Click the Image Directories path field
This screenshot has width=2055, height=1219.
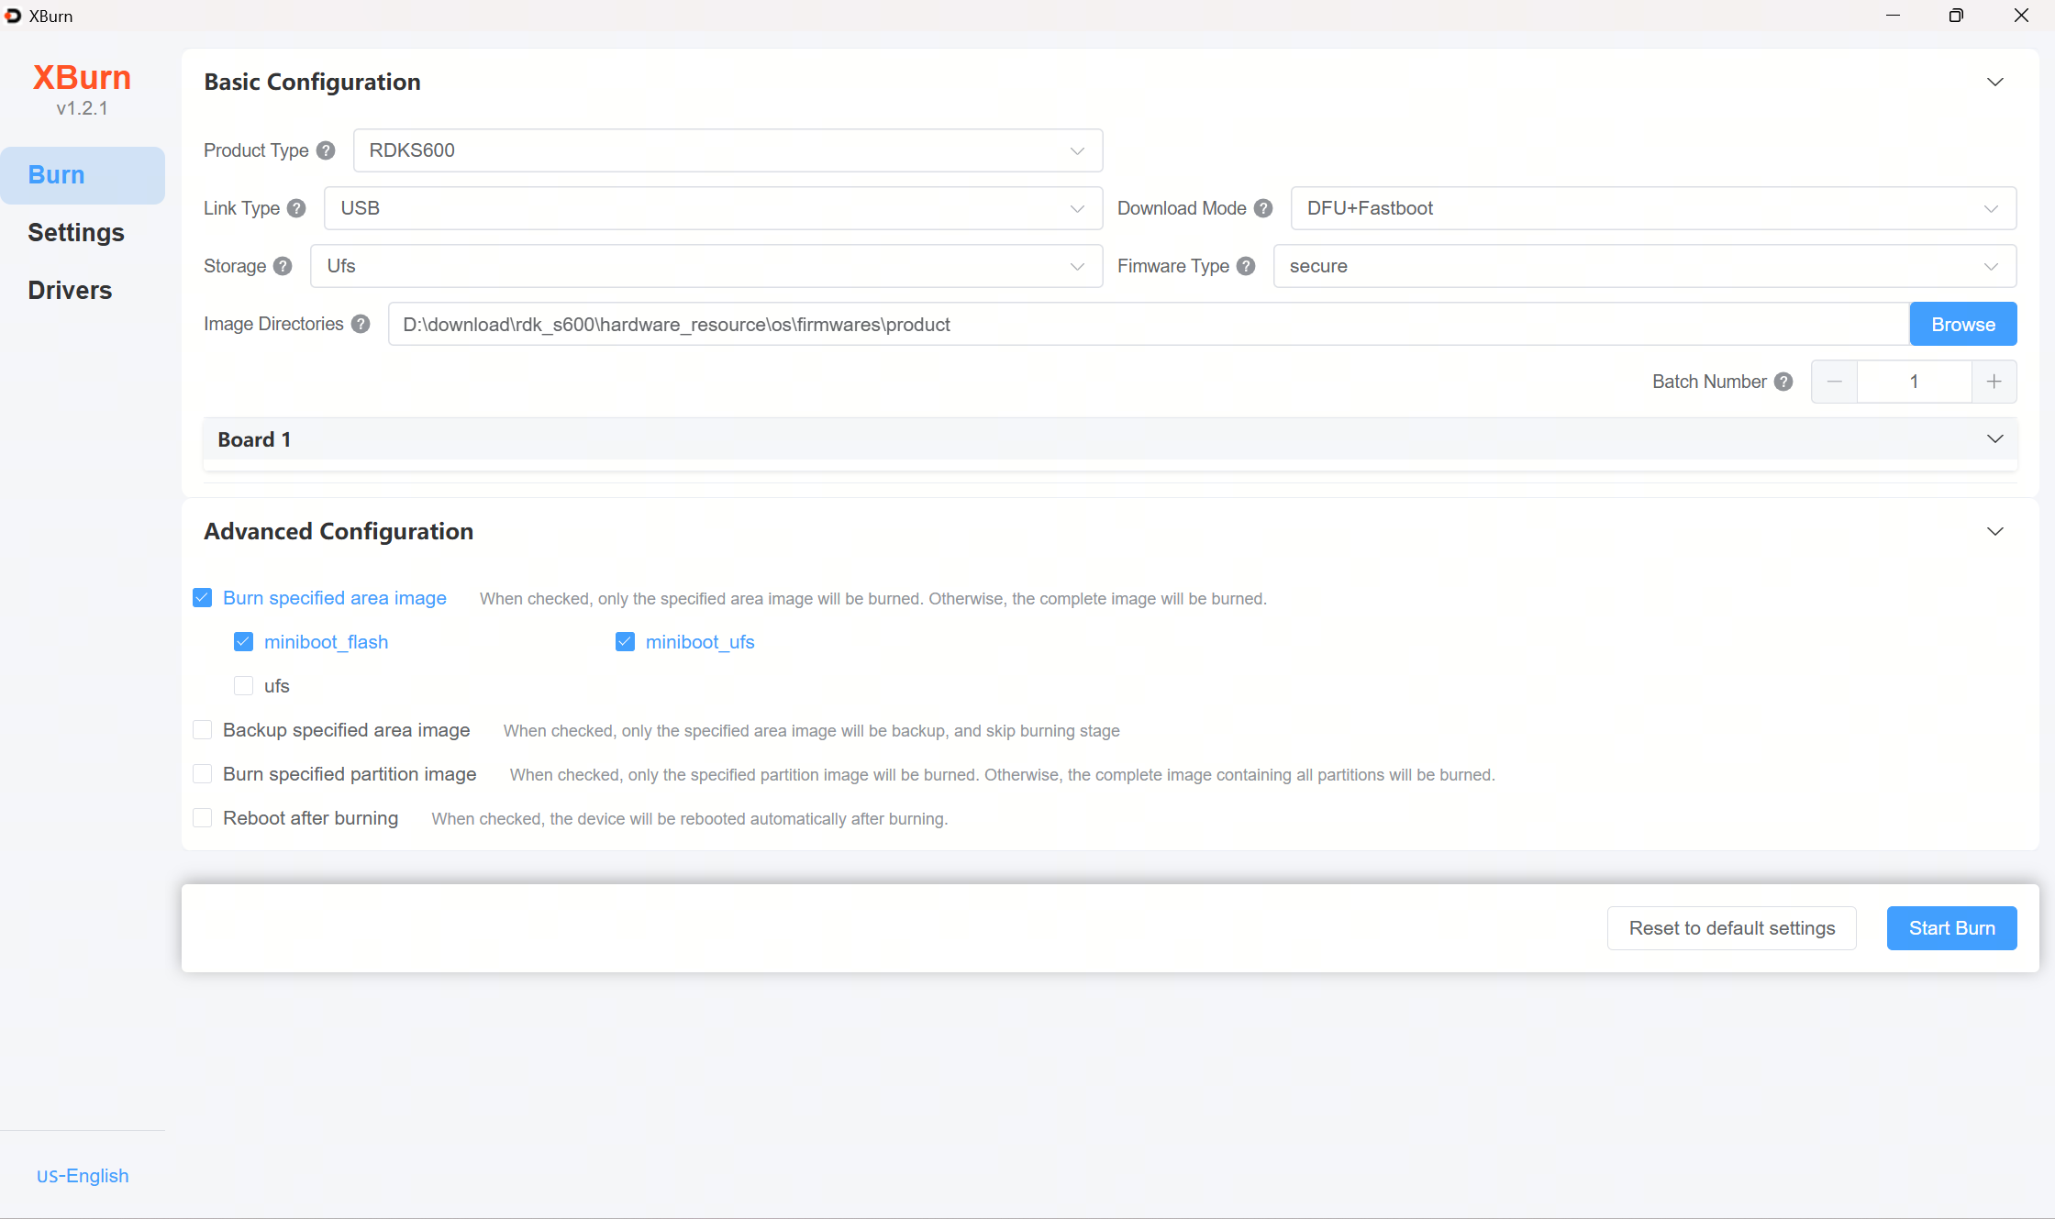coord(1149,324)
